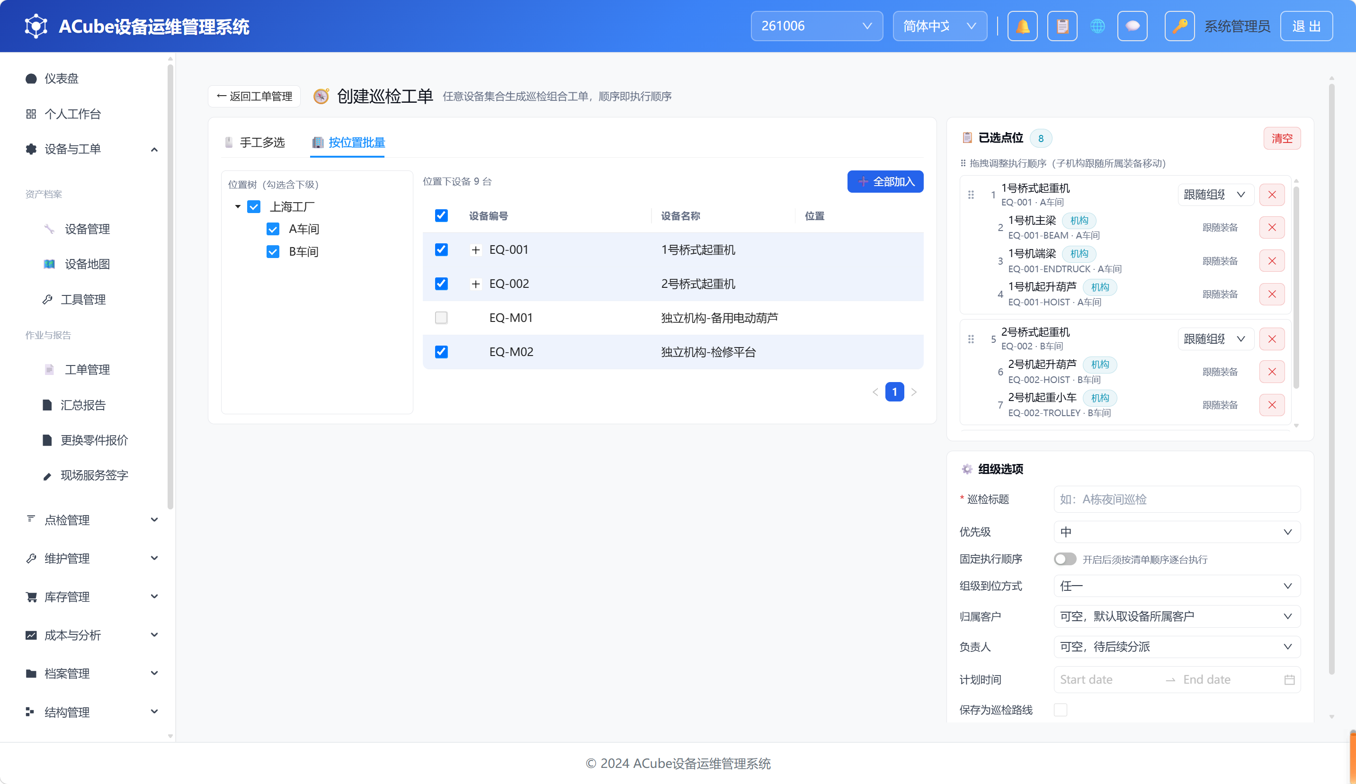Open the 组级到位方式 dropdown

coord(1177,586)
